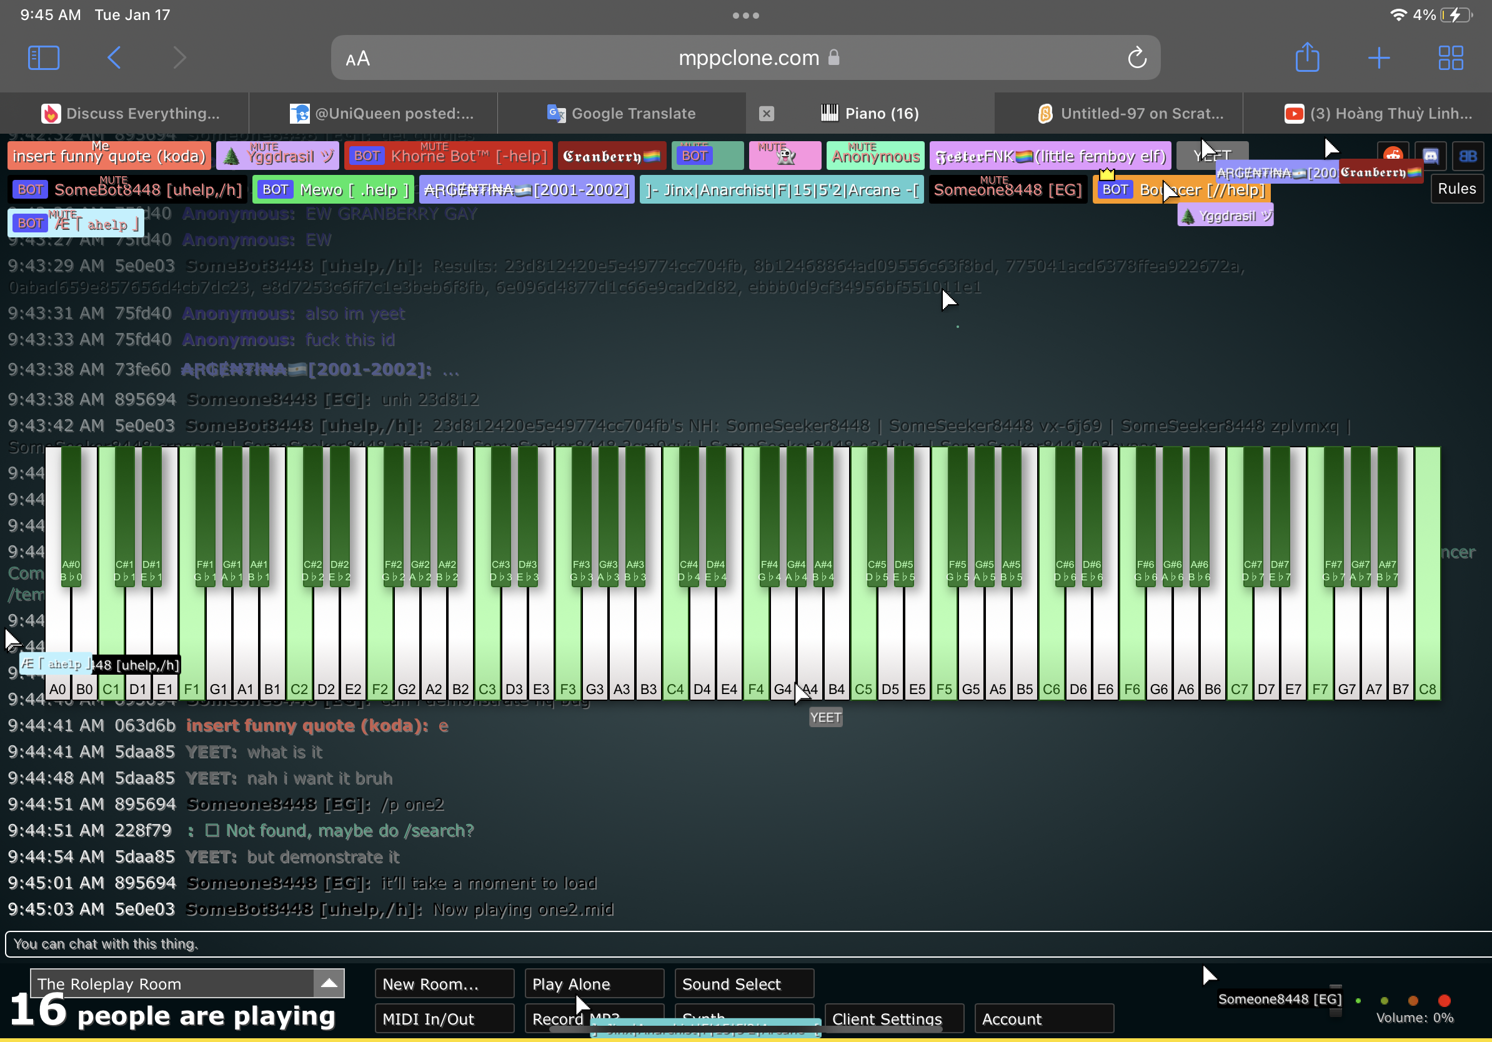Switch to the Hoàng Thuỳ Linh YouTube tab

[x=1367, y=114]
